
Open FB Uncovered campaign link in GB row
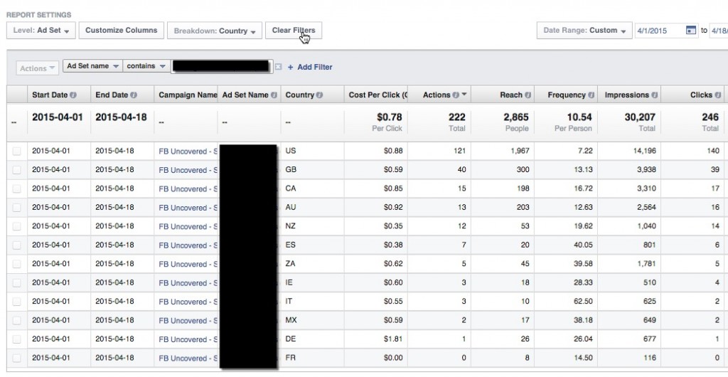pos(188,170)
